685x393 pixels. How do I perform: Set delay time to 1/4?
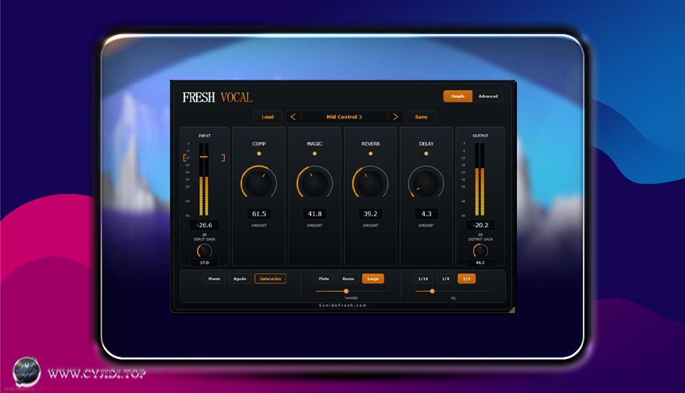tap(467, 279)
